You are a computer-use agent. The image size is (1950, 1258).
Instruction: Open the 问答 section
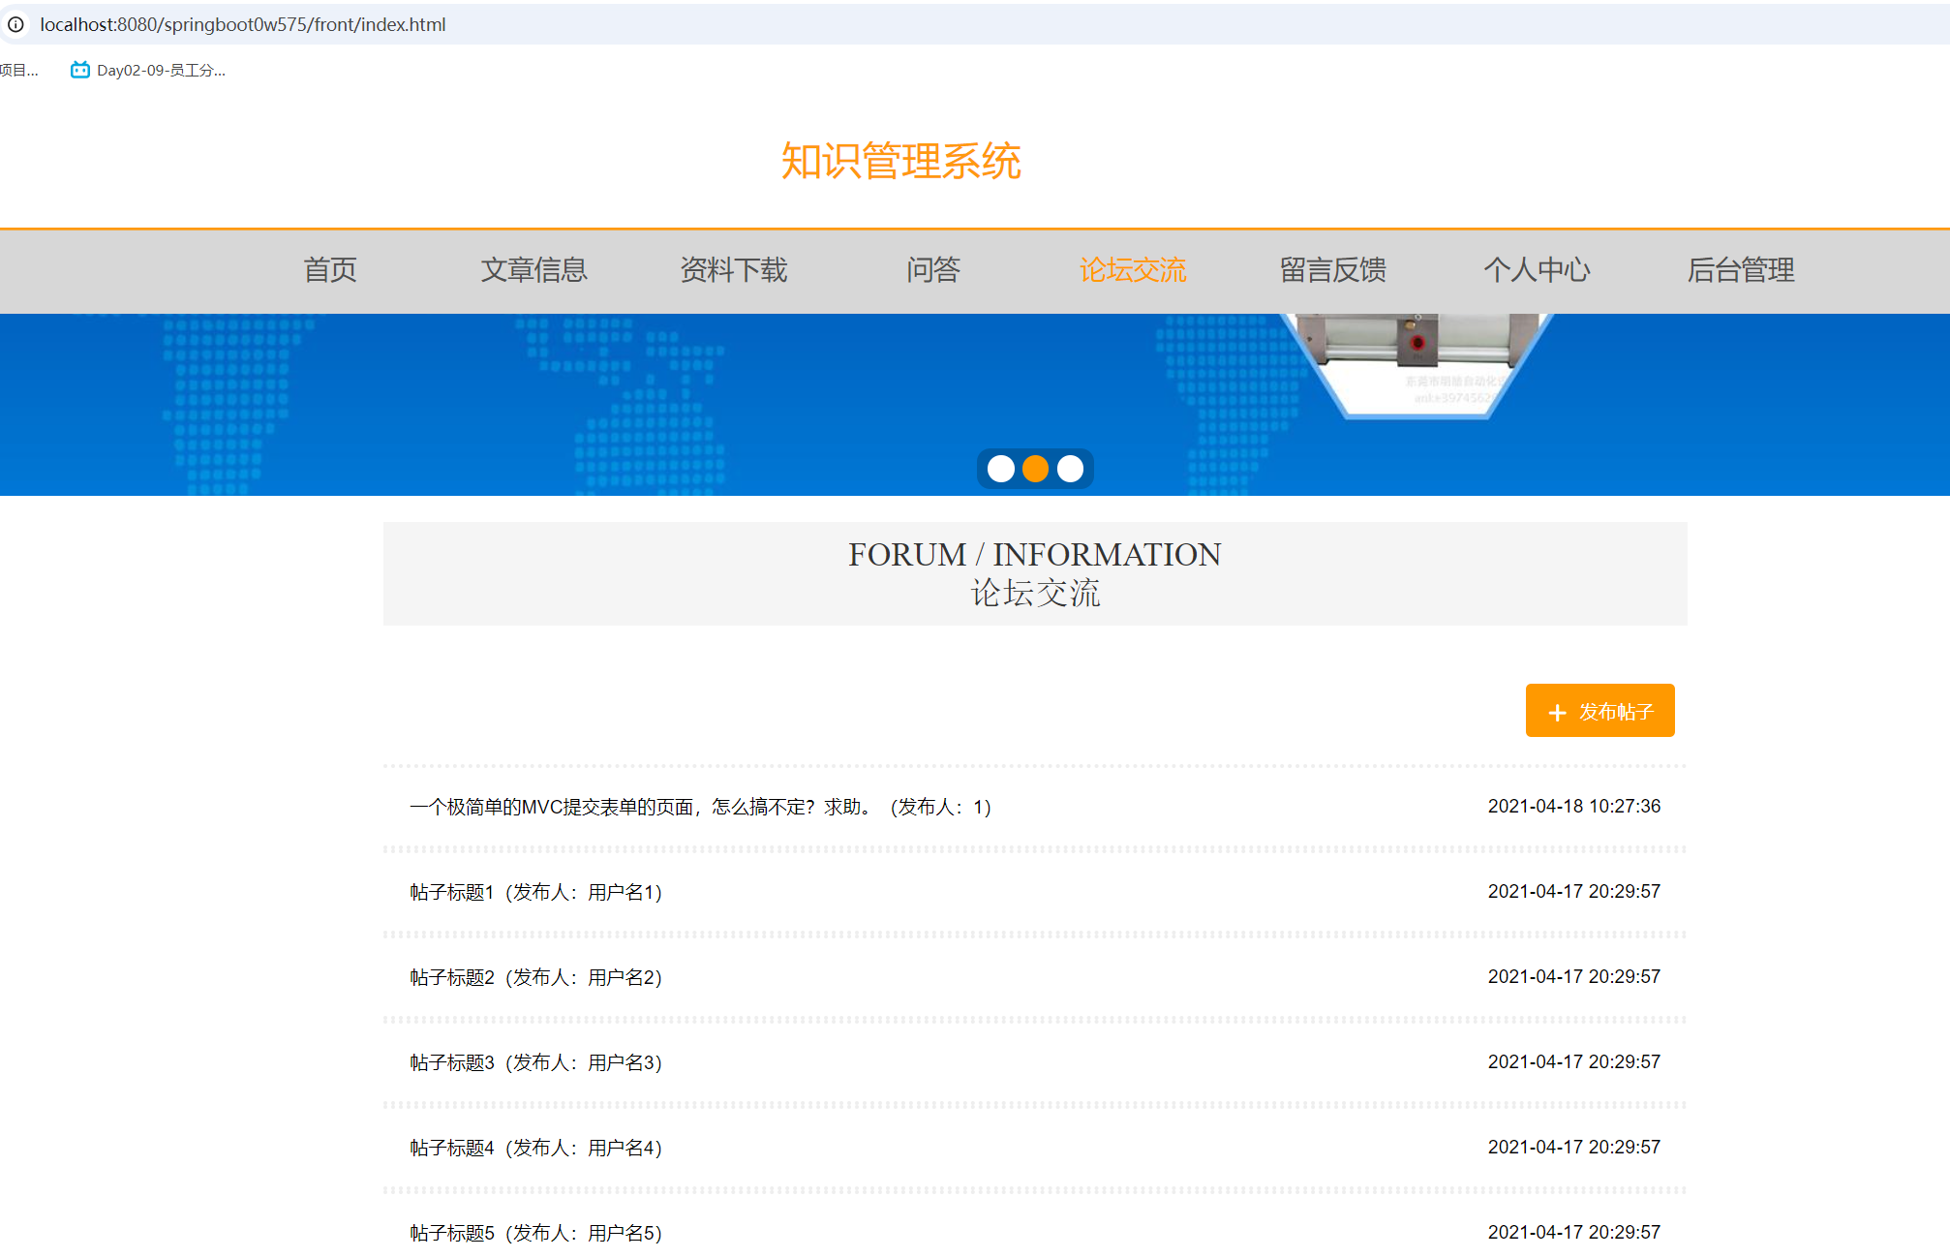933,271
